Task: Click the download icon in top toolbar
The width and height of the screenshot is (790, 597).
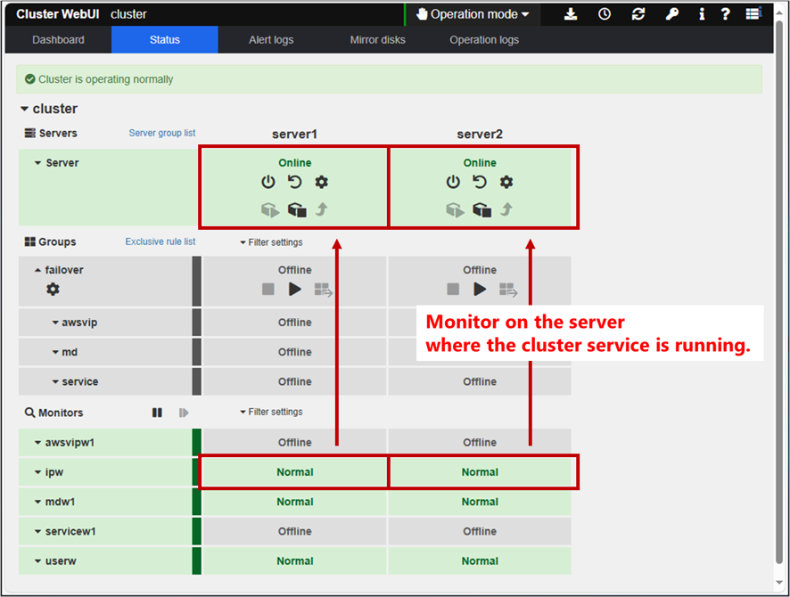Action: 572,14
